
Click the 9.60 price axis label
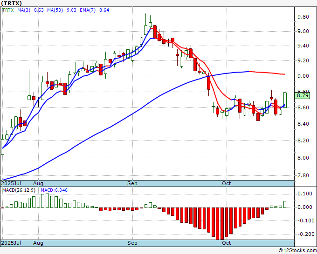pos(303,31)
